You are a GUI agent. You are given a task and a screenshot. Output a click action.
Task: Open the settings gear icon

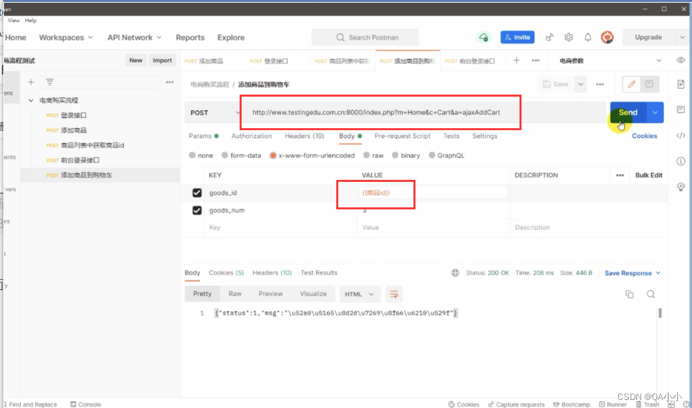coord(569,38)
